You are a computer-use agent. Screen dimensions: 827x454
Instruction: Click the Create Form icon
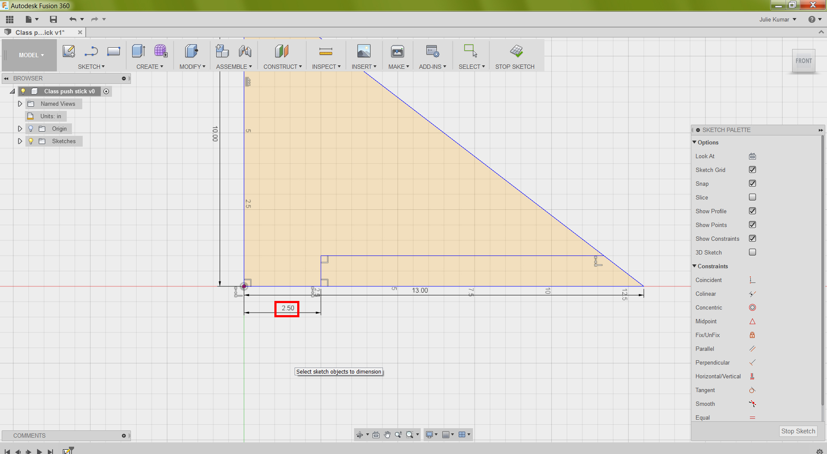[x=161, y=51]
